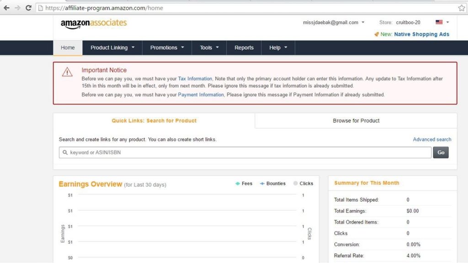Open the missjdaebak@gmail.com account dropdown
Viewport: 468px width, 263px height.
coord(333,22)
